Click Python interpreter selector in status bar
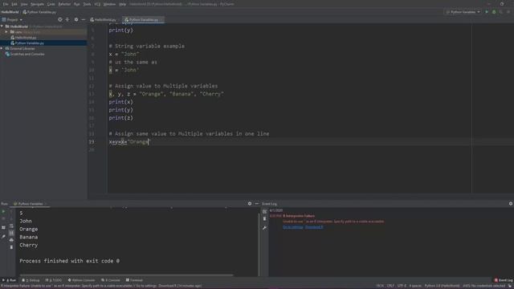 (x=442, y=286)
